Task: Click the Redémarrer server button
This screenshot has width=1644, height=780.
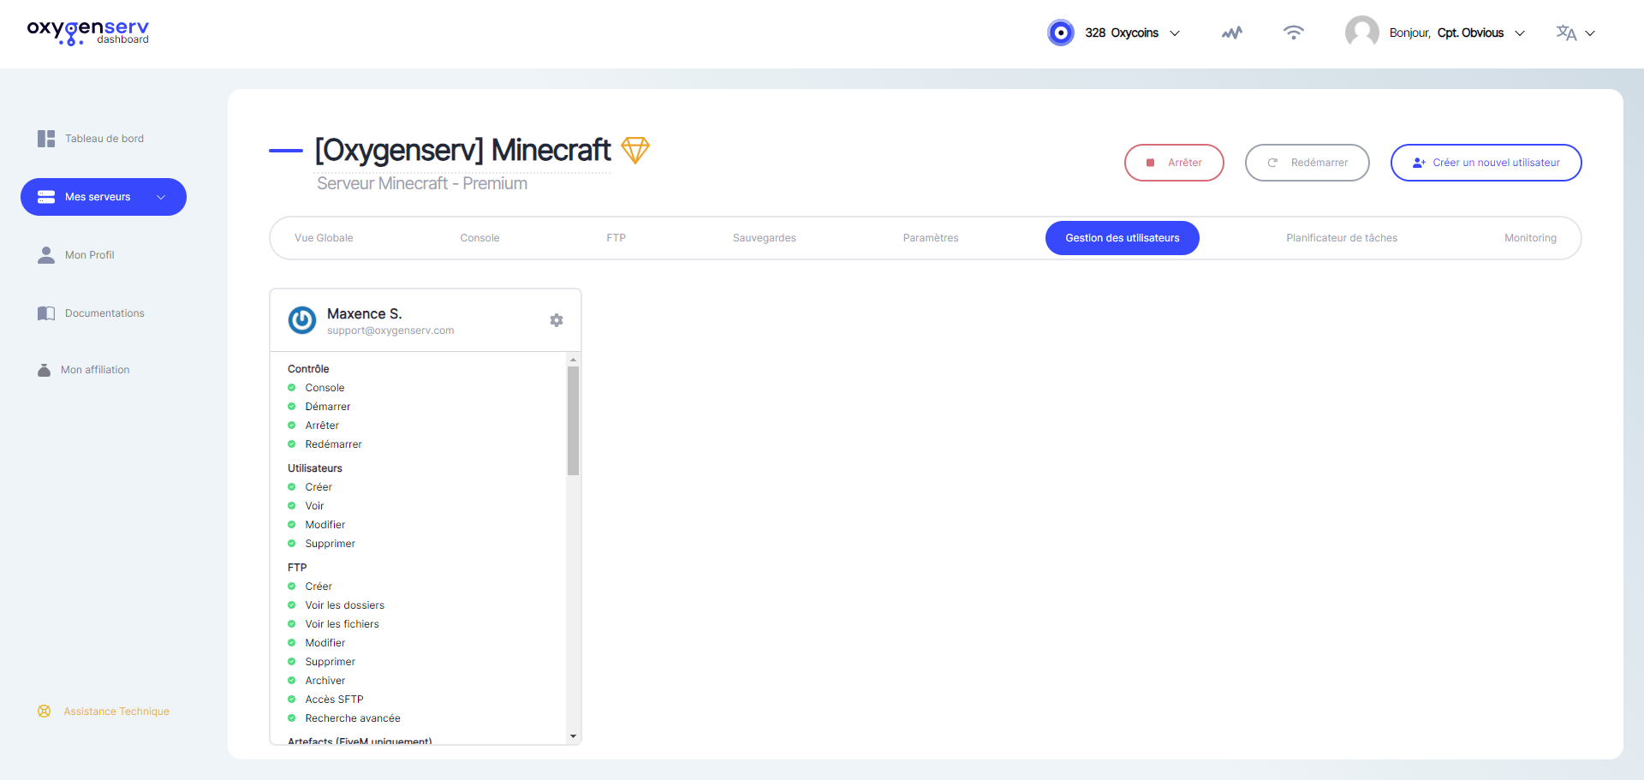Action: (x=1307, y=163)
